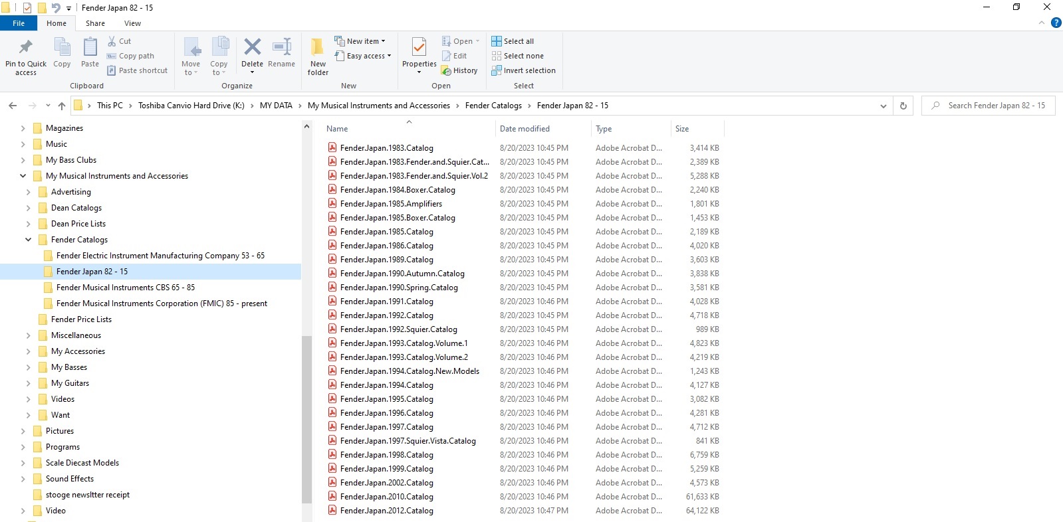This screenshot has height=522, width=1063.
Task: Expand the address bar history dropdown
Action: point(883,106)
